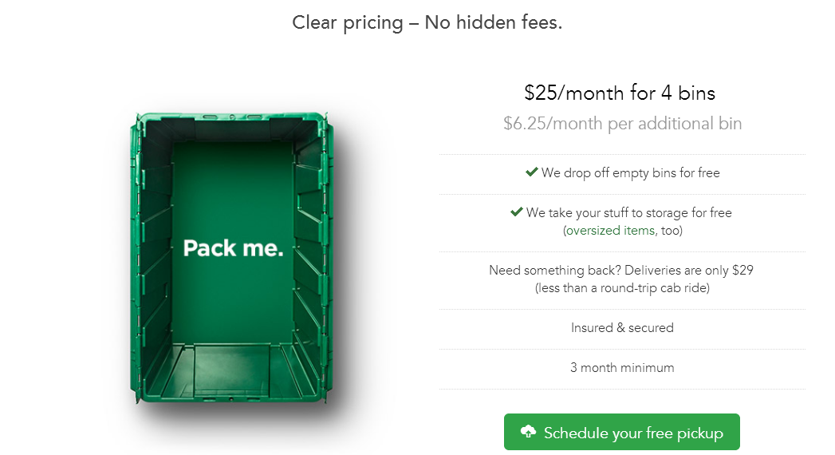Select the "$6.25/month per additional bin" text
The width and height of the screenshot is (835, 455).
(x=622, y=124)
